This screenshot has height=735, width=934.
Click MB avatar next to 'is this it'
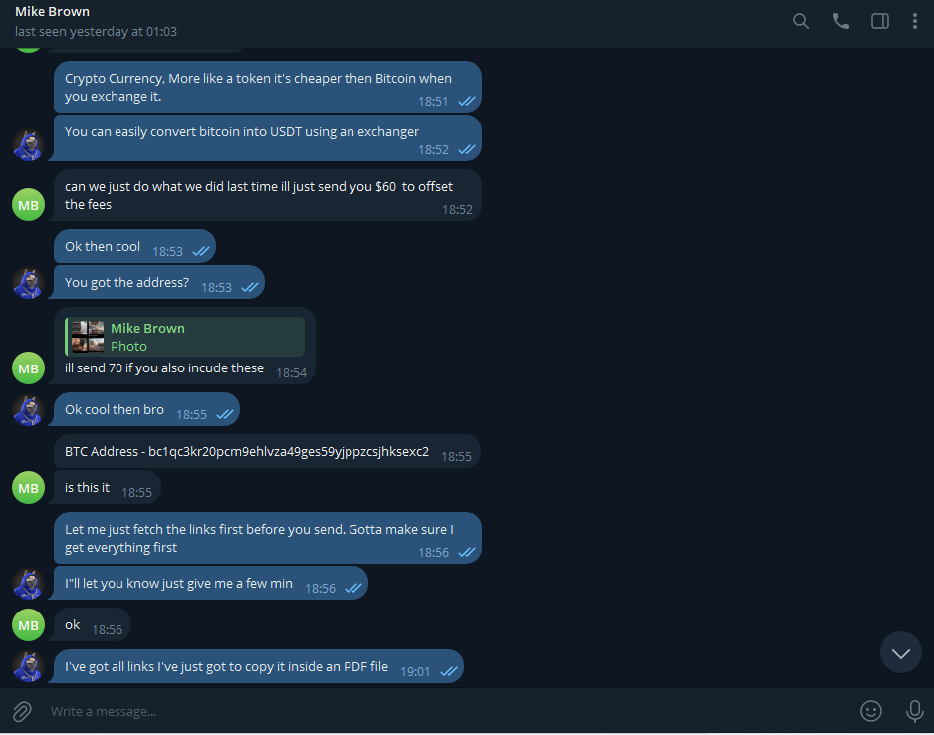[x=28, y=488]
